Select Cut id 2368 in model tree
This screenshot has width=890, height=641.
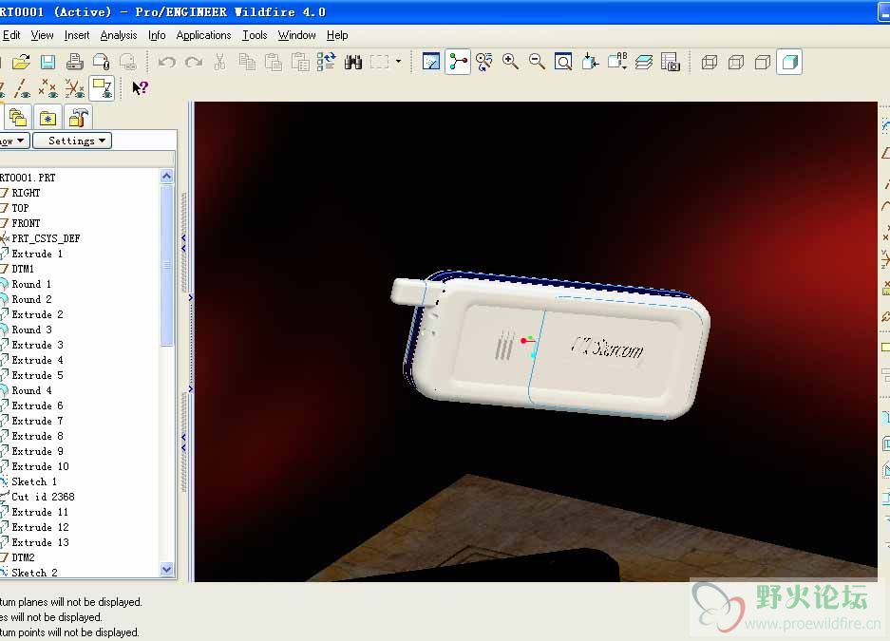tap(43, 497)
